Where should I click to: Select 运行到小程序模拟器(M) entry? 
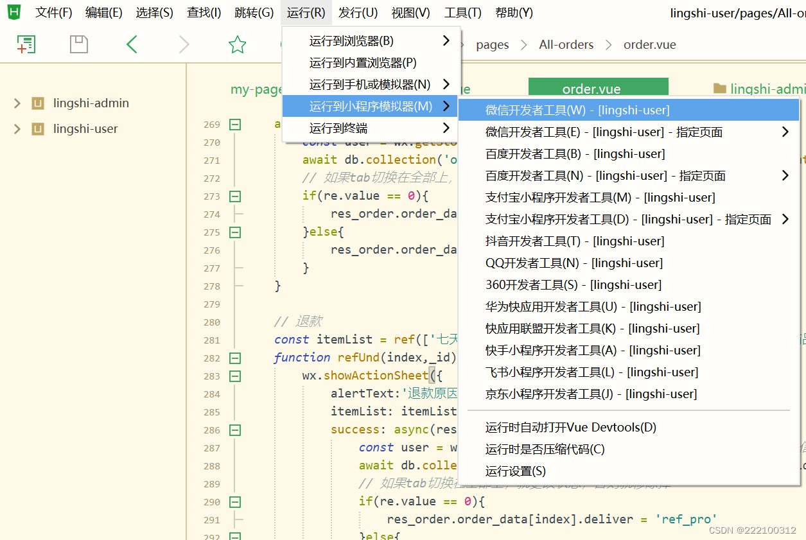tap(371, 107)
